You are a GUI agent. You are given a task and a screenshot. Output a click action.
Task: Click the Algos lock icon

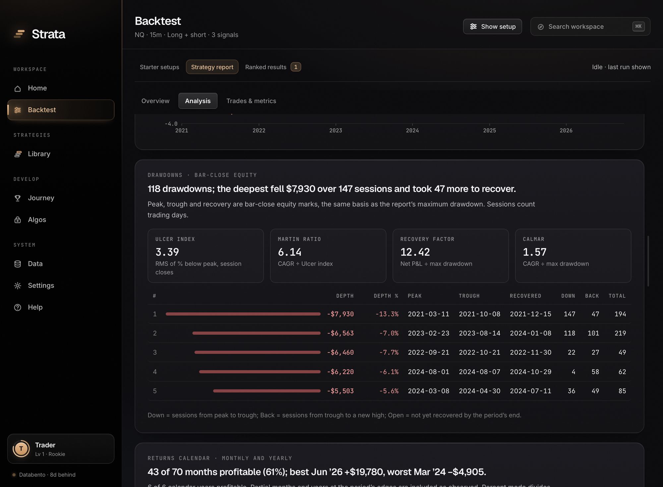pyautogui.click(x=18, y=220)
